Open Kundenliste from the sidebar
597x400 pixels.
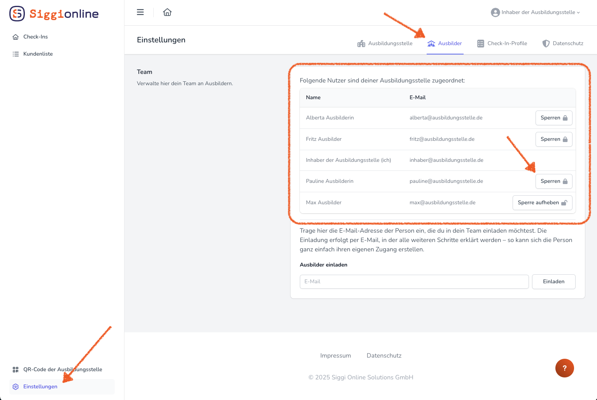[38, 54]
